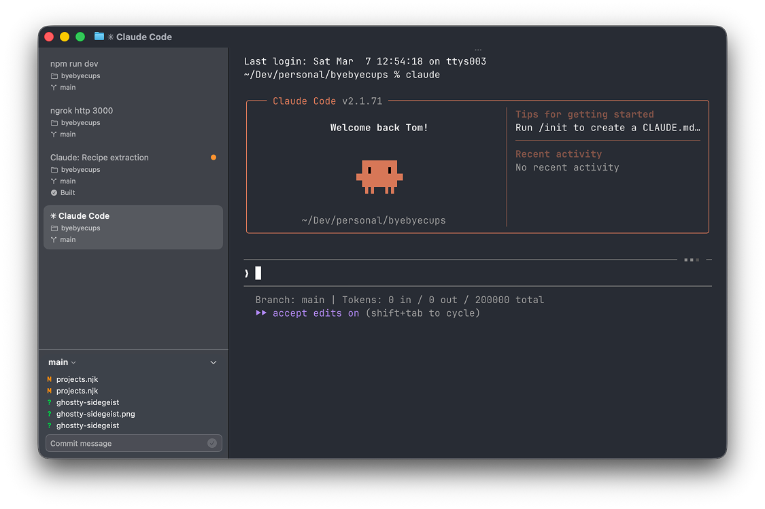Viewport: 765px width, 509px height.
Task: Click three dots at terminal top
Action: tap(478, 50)
